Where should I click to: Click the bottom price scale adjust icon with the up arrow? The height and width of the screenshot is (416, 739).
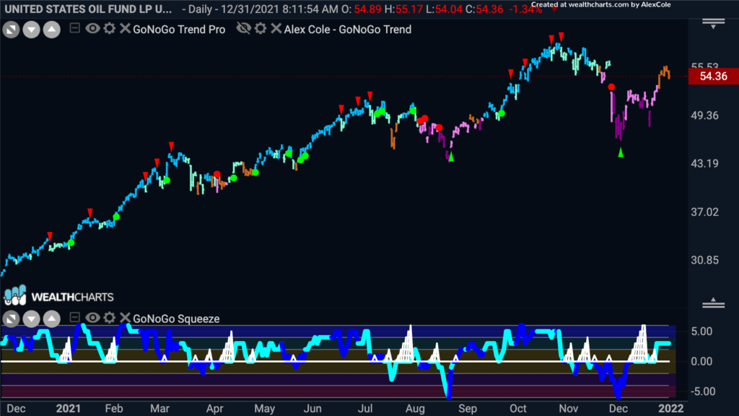pos(714,303)
